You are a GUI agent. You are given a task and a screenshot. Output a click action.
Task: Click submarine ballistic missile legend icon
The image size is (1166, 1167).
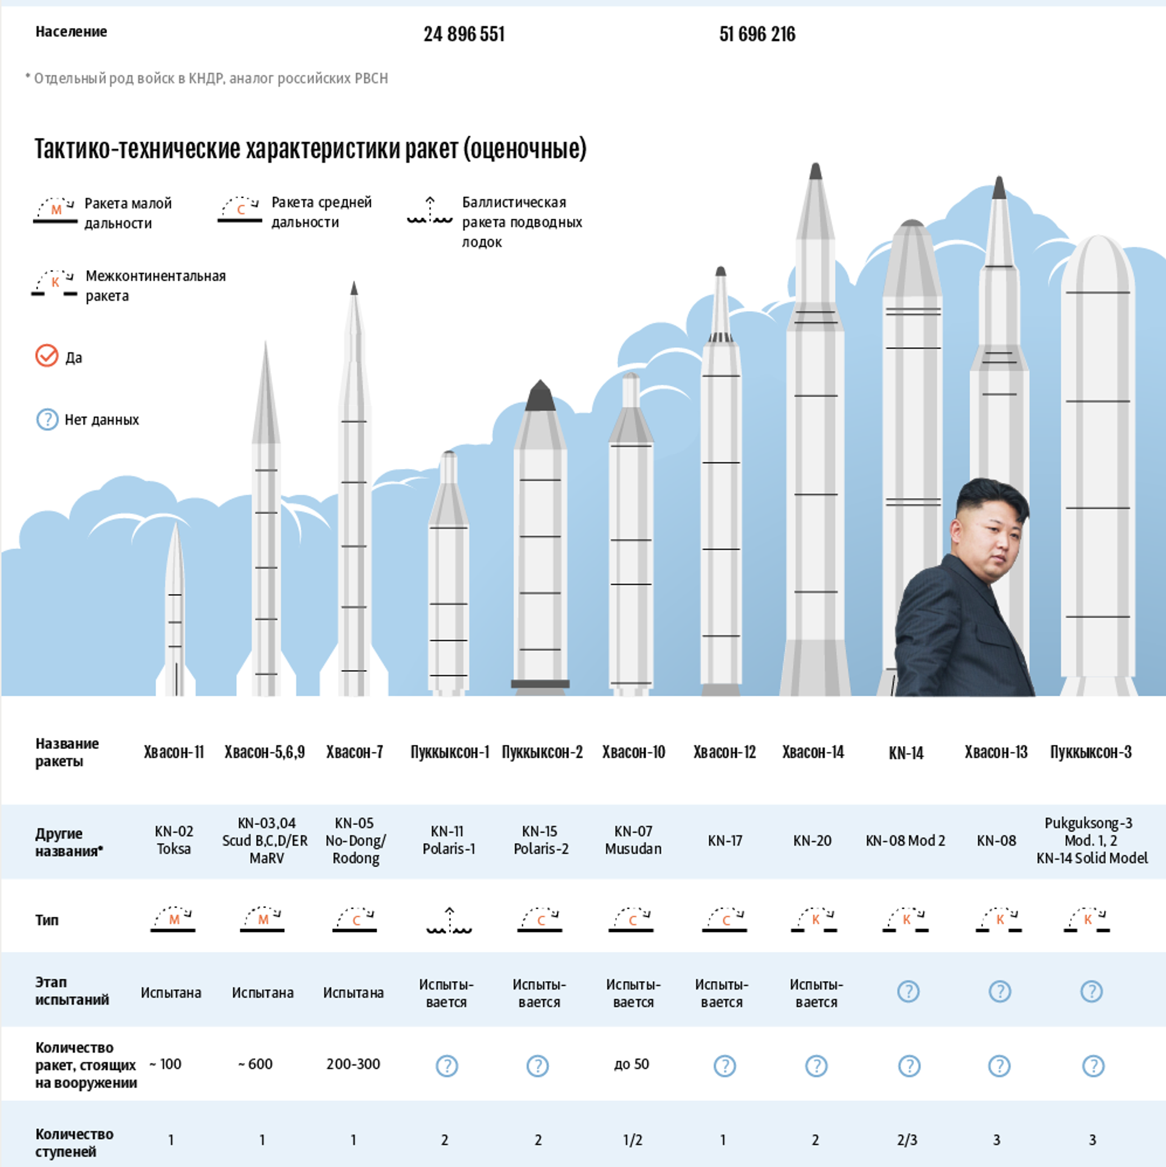pos(430,210)
